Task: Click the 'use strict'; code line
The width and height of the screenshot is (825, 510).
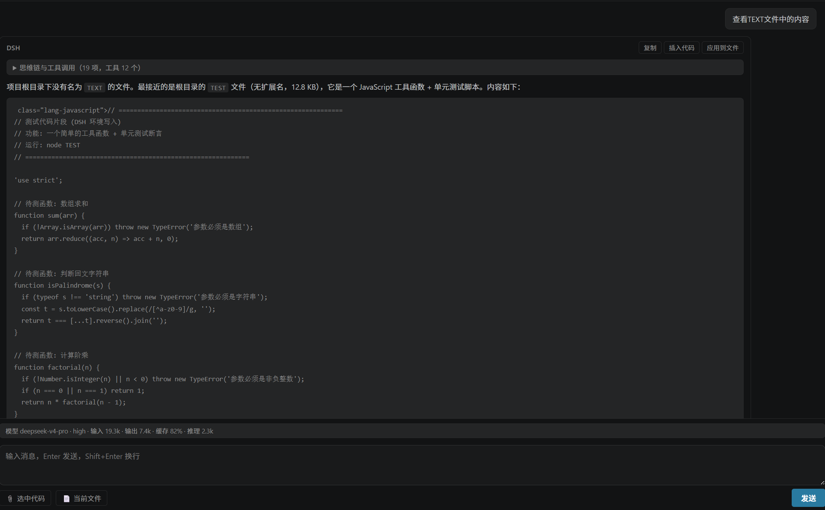Action: 38,180
